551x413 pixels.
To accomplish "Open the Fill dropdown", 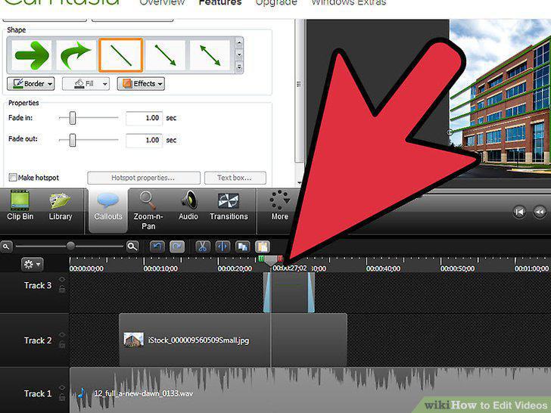I will [86, 83].
